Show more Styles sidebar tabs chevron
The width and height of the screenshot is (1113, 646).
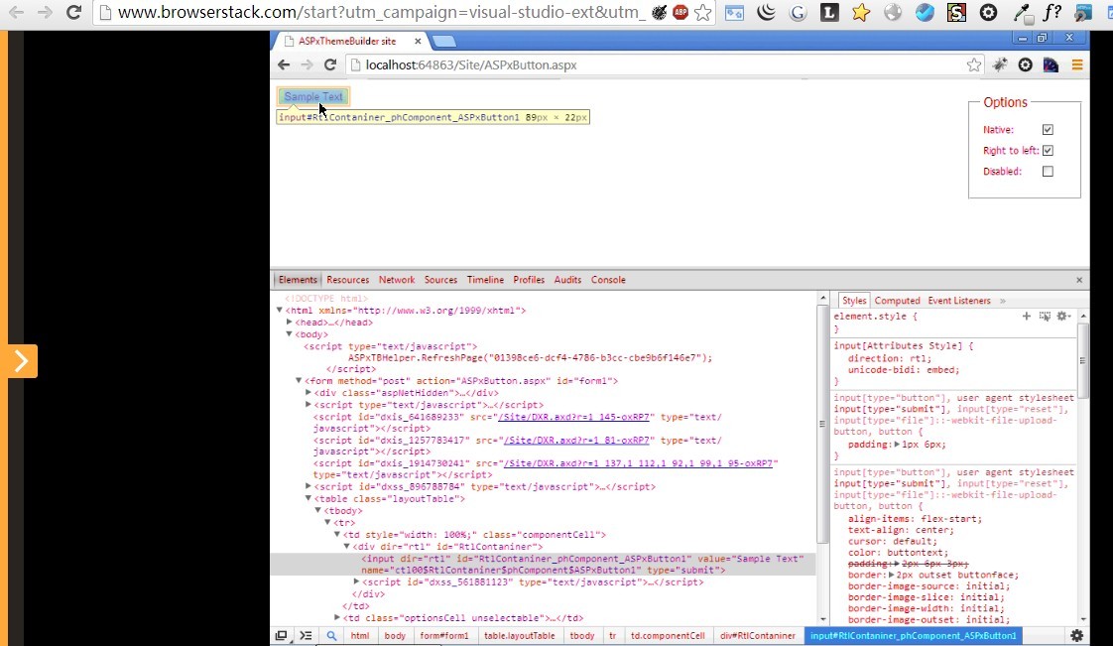pos(1002,301)
